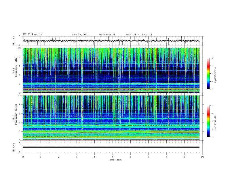
Task: Click the "5" tick on ch.1(V) axis
Action: click(20, 37)
